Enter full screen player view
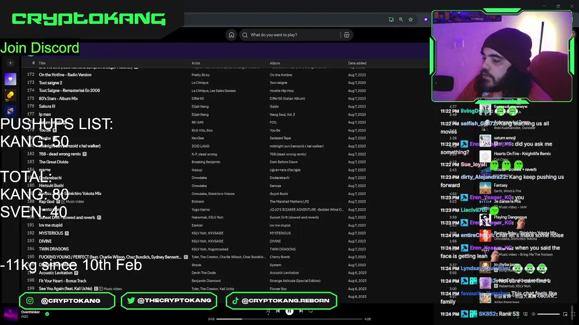The image size is (579, 325). pyautogui.click(x=573, y=314)
